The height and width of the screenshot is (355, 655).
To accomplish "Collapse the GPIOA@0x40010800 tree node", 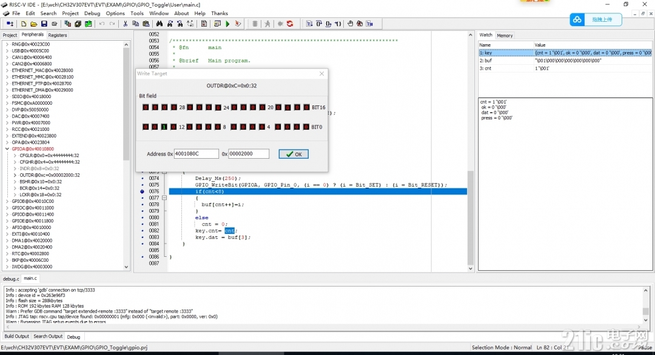I will (7, 149).
